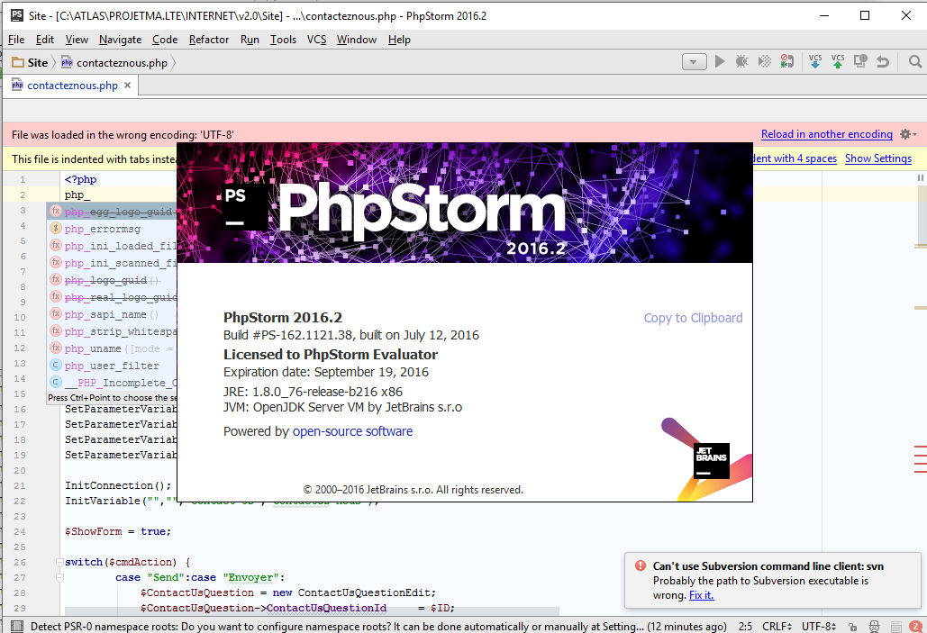
Task: Click Copy to Clipboard in the About dialog
Action: coord(693,318)
